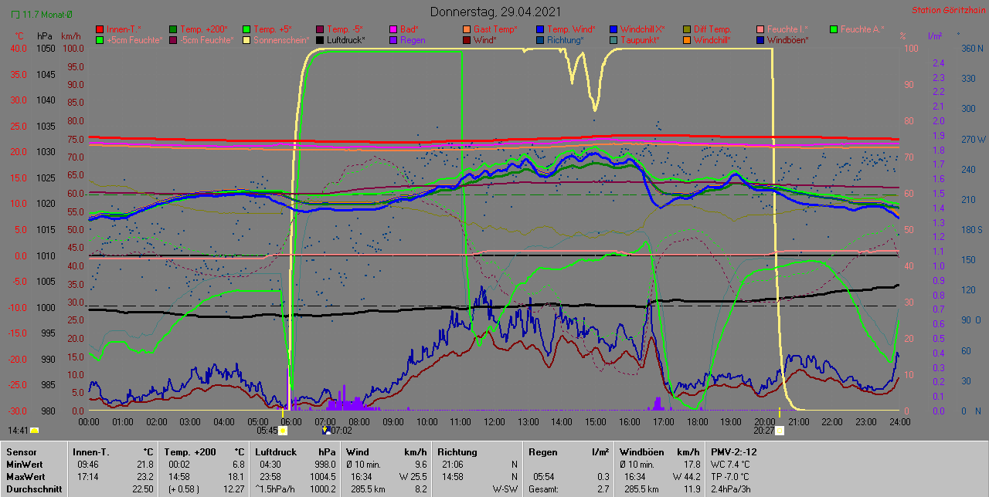Select the 'Windböen*' legend label
The image size is (989, 497).
(788, 40)
